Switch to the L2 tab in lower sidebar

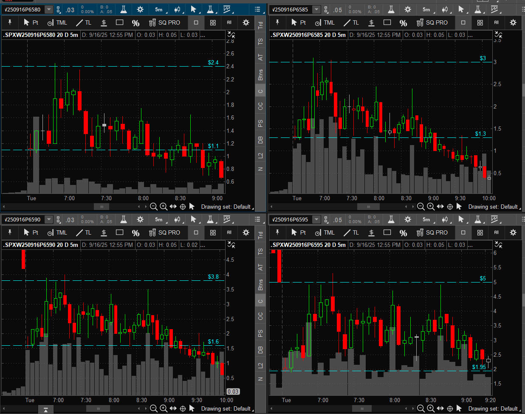[x=260, y=365]
